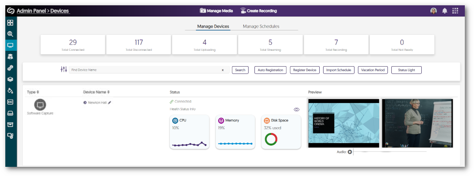Clear the Find Device Name search field
474x176 pixels.
pos(223,70)
